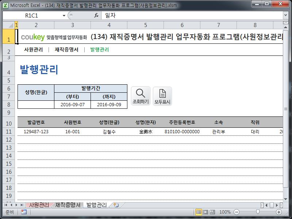
Task: Click the 발급번호 cell 129487-123
Action: [36, 132]
